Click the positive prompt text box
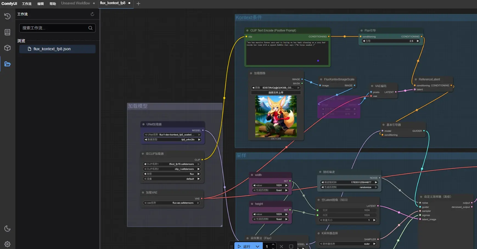 coord(287,53)
